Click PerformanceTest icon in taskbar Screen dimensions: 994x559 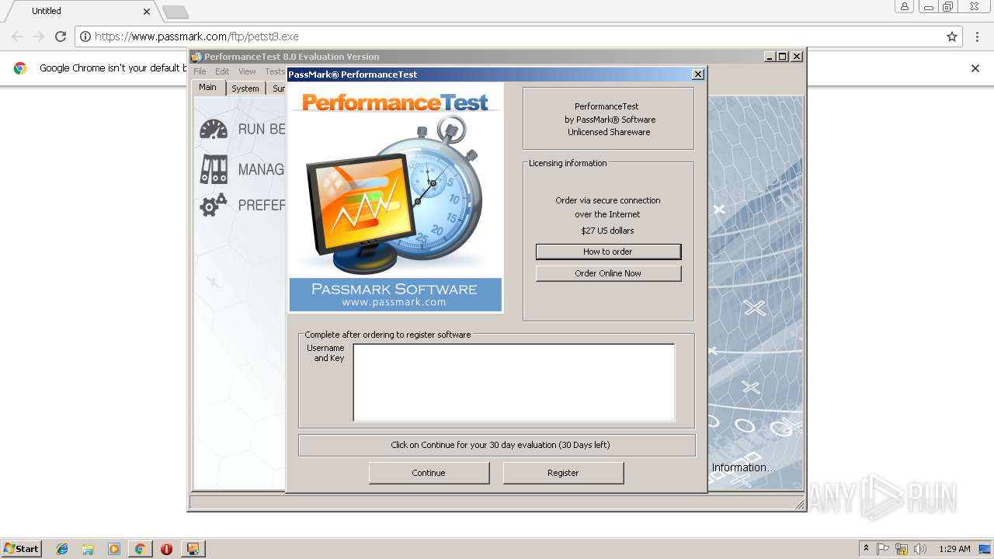[x=193, y=549]
